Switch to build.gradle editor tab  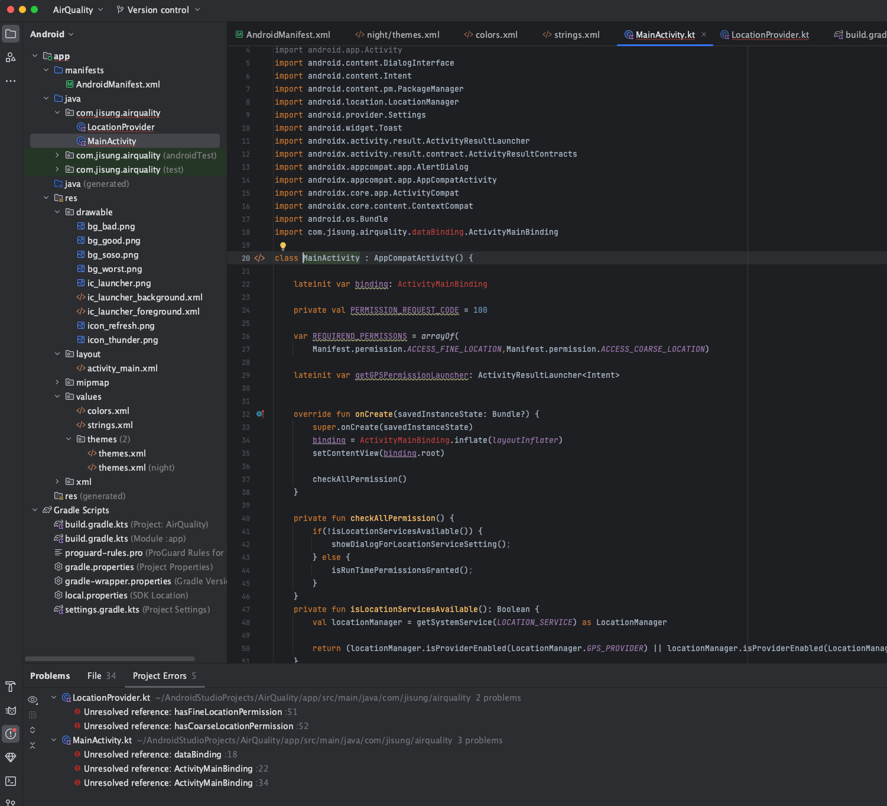point(860,34)
